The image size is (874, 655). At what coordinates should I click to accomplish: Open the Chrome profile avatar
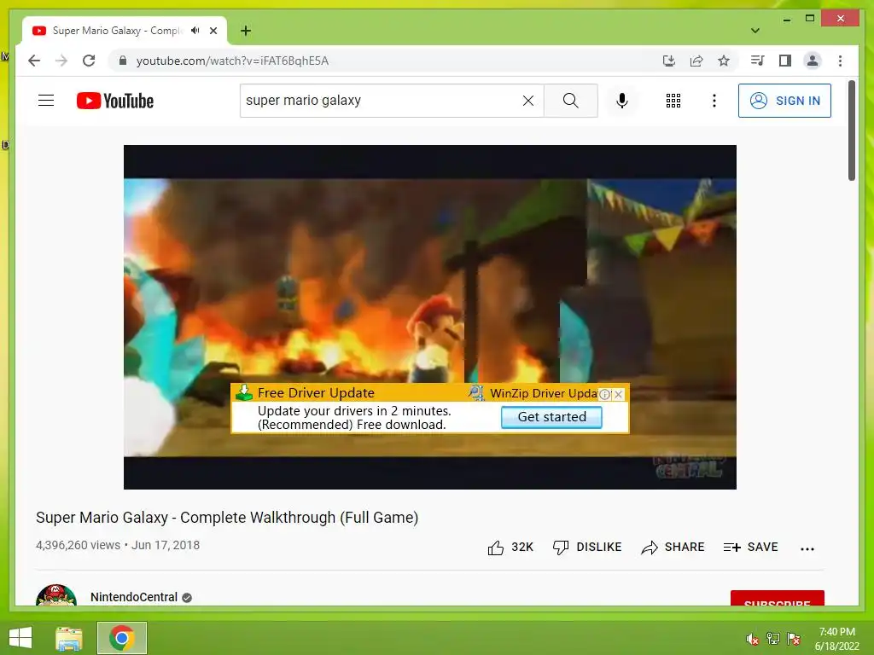coord(813,61)
